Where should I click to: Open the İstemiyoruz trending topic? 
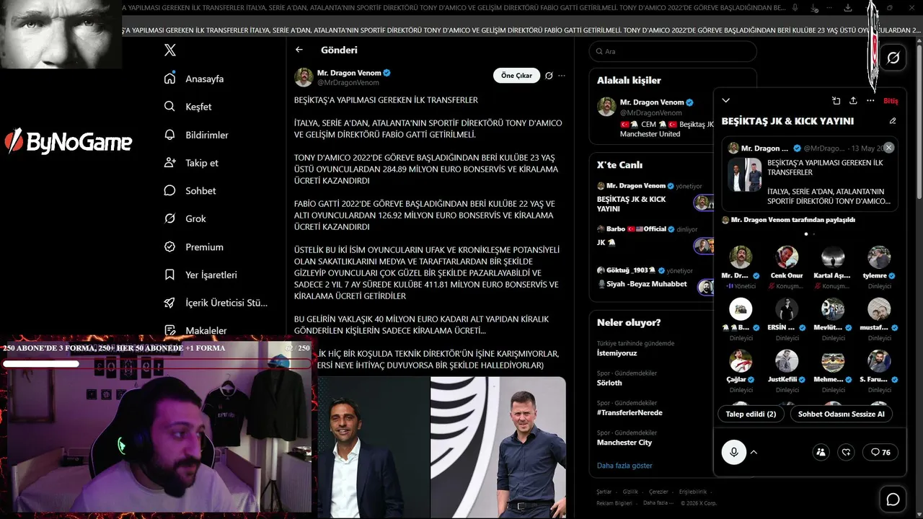(x=616, y=353)
